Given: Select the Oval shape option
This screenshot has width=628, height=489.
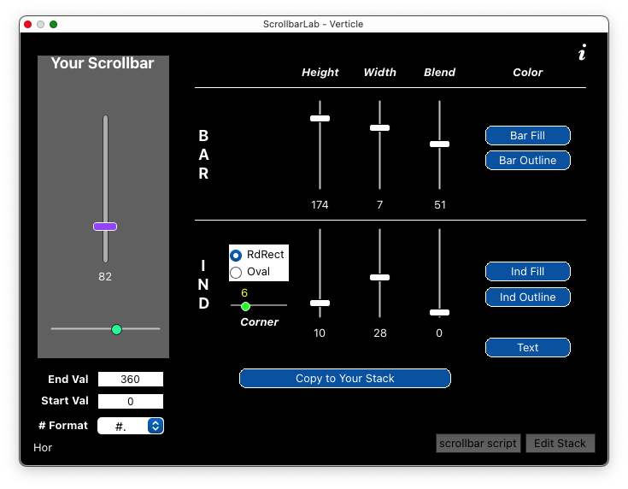Looking at the screenshot, I should click(x=237, y=273).
